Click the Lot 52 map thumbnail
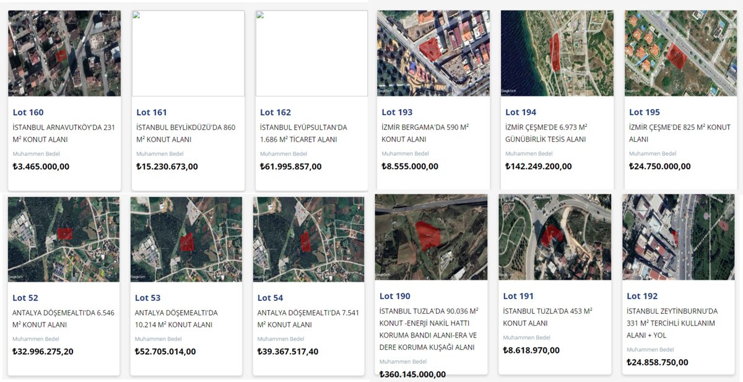Screen dimensions: 743x382 pyautogui.click(x=64, y=240)
